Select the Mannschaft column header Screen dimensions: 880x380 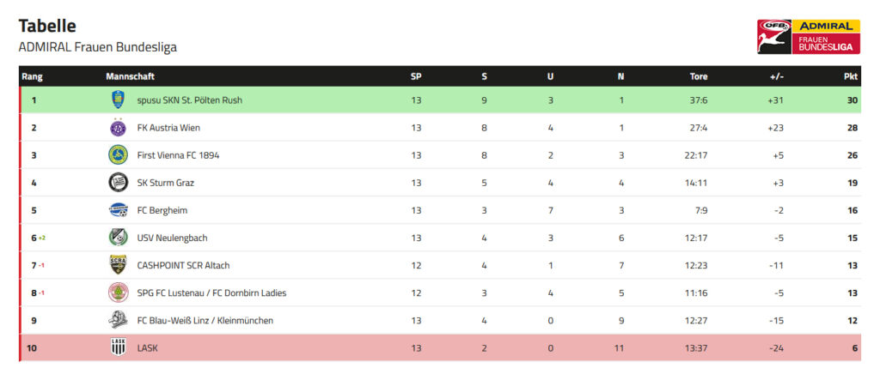[131, 77]
